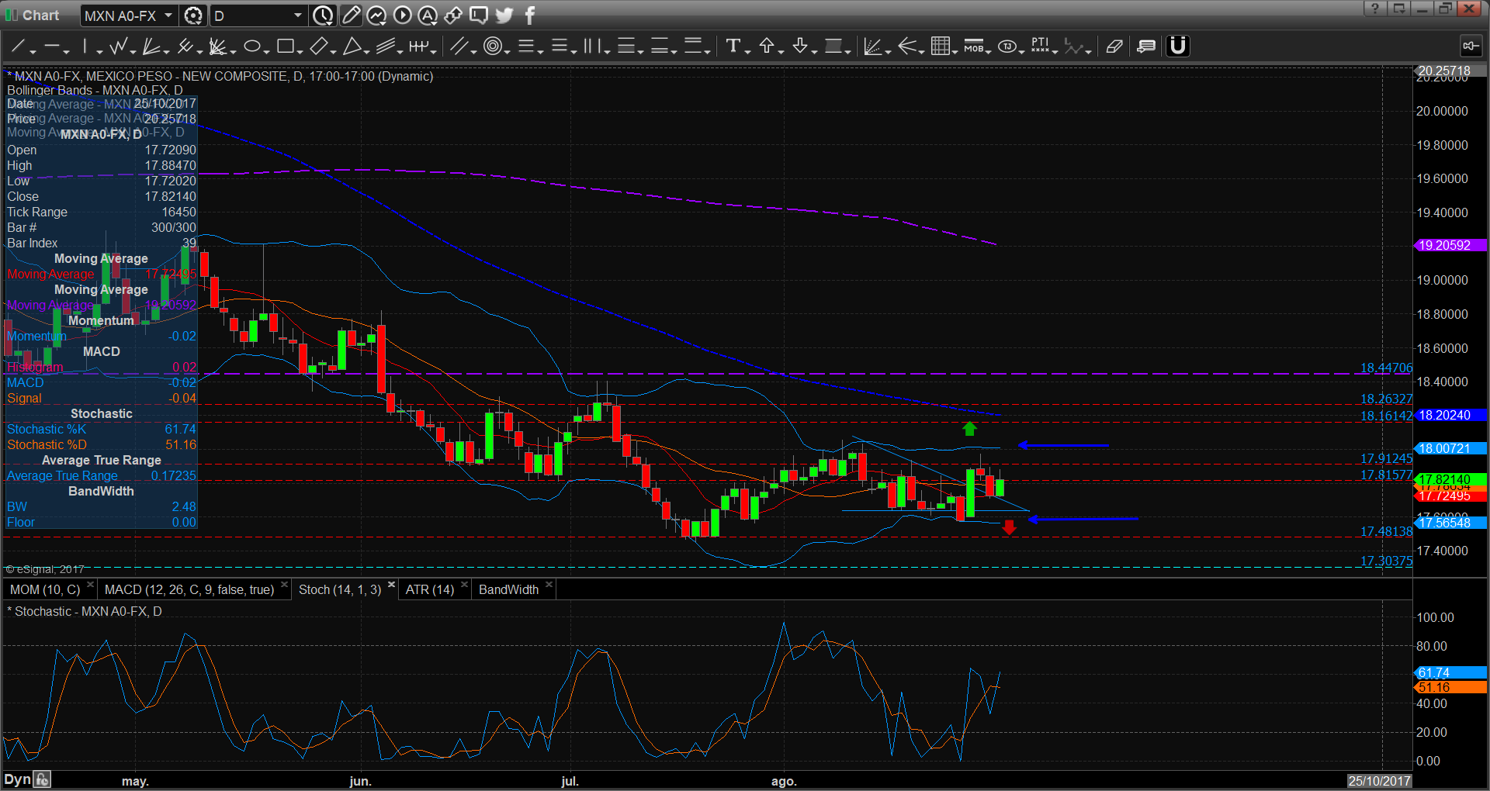Close the BandWidth tab

[549, 585]
